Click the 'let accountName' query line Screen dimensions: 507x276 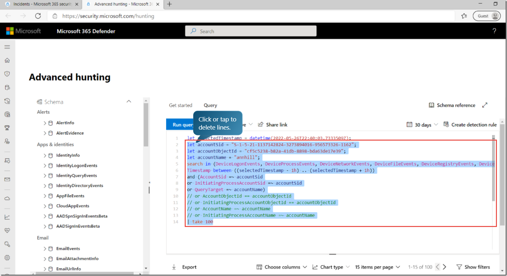(x=223, y=157)
